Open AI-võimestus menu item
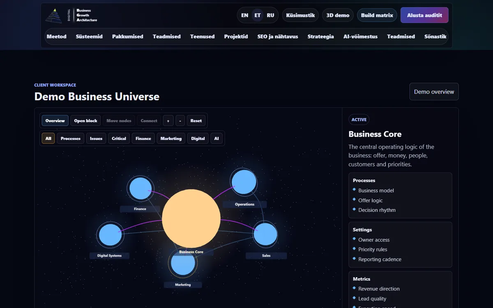The width and height of the screenshot is (493, 308). tap(361, 37)
